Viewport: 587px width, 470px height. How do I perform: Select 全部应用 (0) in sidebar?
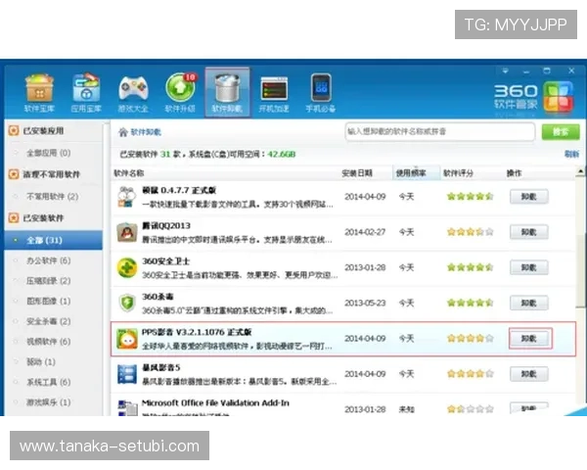48,153
